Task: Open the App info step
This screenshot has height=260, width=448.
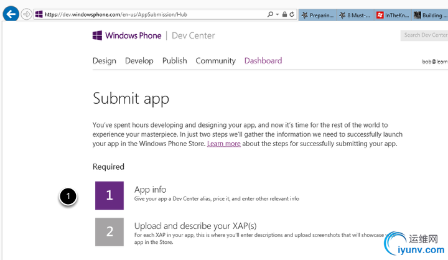Action: pos(151,190)
